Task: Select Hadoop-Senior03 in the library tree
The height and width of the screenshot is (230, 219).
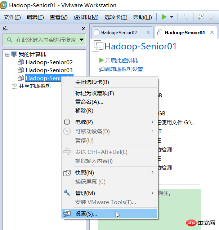Action: (49, 70)
